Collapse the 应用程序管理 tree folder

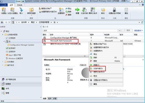point(3,35)
